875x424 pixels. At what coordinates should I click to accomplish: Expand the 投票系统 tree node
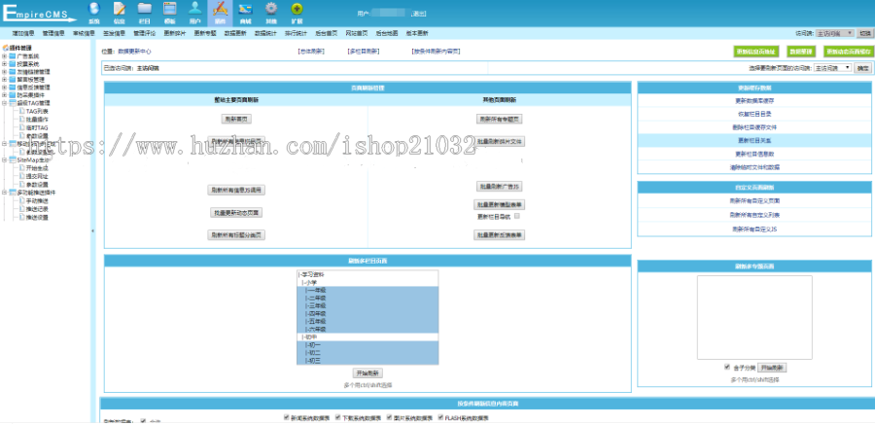click(5, 64)
